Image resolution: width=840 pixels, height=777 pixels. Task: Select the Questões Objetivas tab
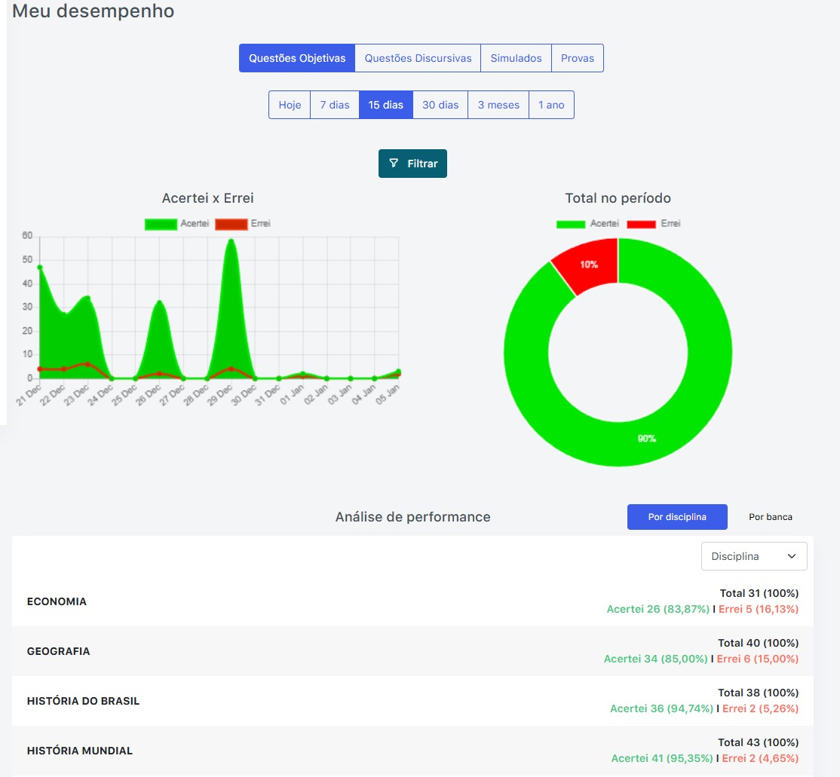tap(297, 58)
